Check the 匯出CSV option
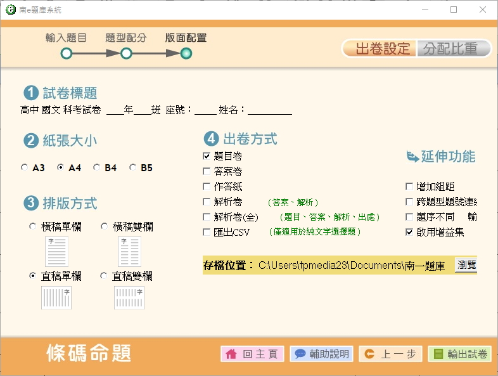The image size is (498, 376). tap(207, 233)
